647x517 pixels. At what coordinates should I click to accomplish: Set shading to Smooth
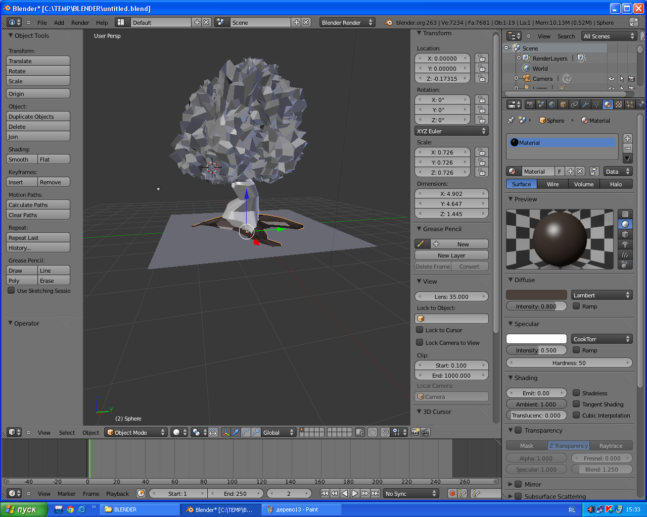tap(22, 159)
